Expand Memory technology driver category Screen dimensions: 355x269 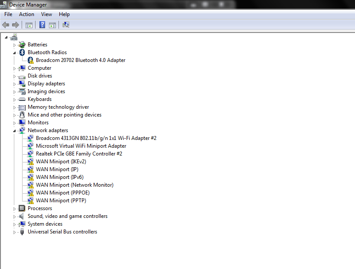[x=14, y=107]
